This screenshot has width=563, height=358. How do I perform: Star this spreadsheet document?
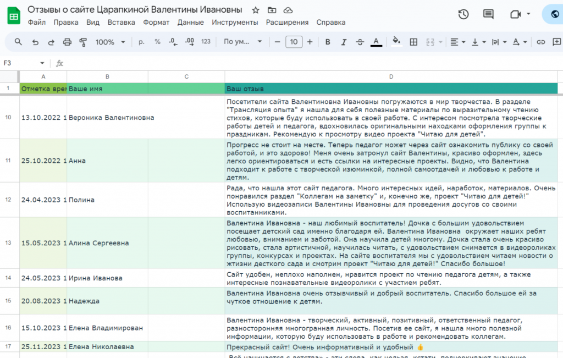pyautogui.click(x=256, y=10)
